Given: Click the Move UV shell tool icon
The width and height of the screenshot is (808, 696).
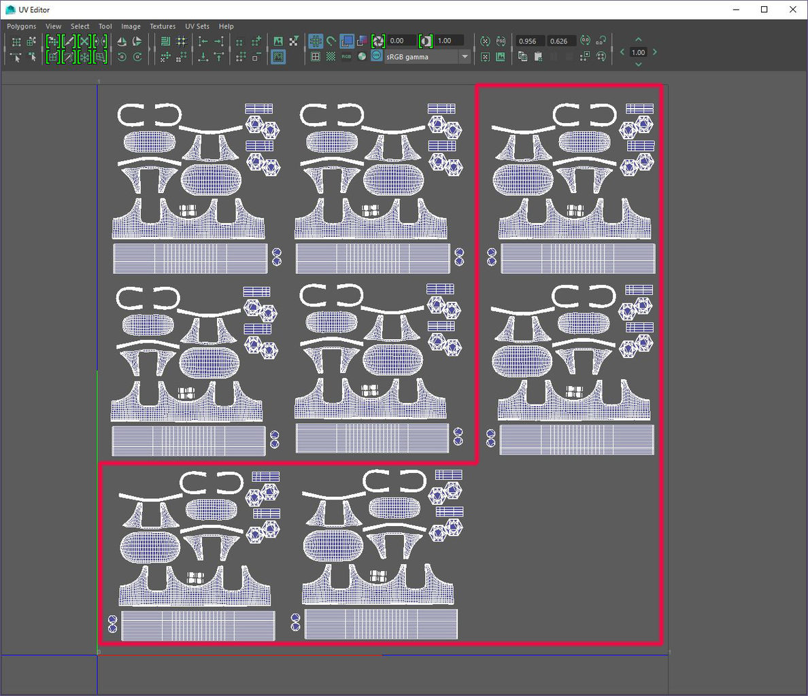Looking at the screenshot, I should [x=32, y=41].
